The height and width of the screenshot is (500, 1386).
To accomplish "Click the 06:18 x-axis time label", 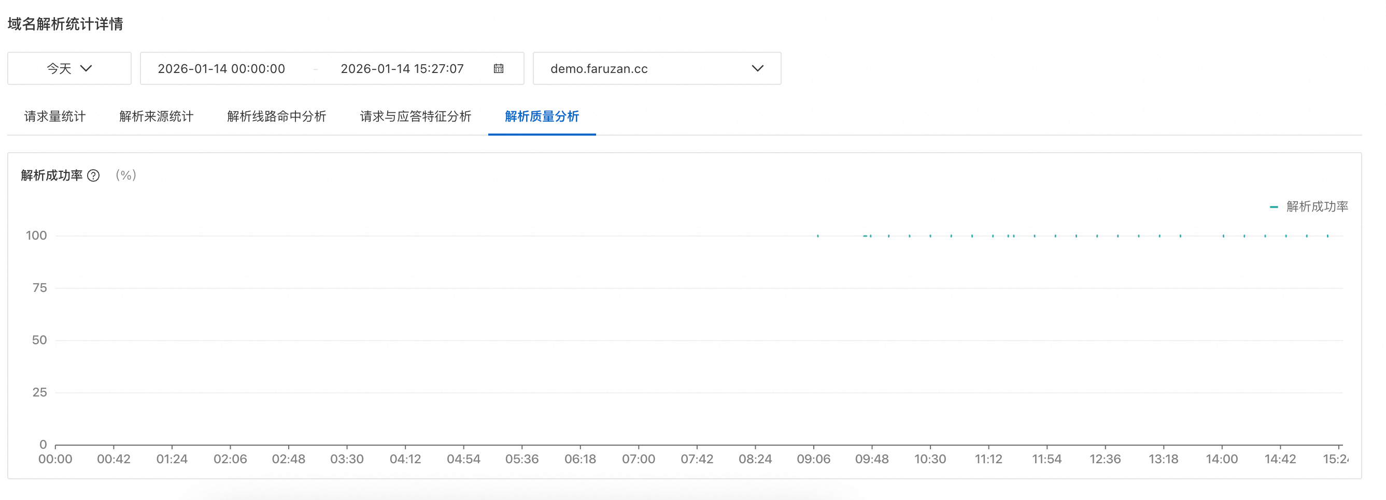I will (580, 459).
